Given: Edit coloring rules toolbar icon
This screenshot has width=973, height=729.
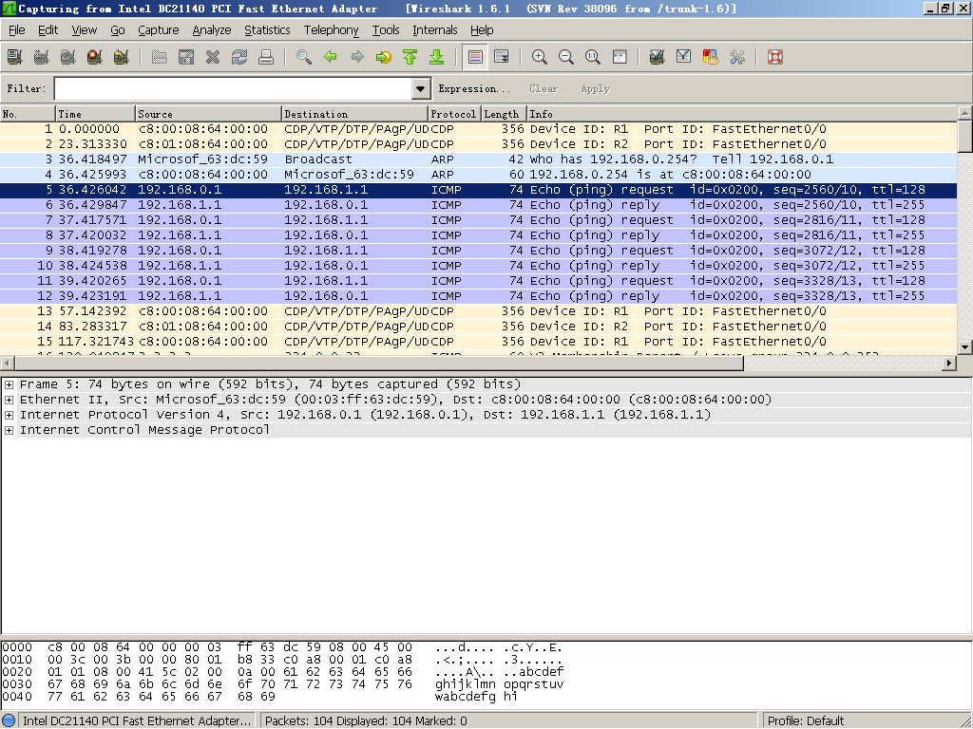Looking at the screenshot, I should pos(711,57).
